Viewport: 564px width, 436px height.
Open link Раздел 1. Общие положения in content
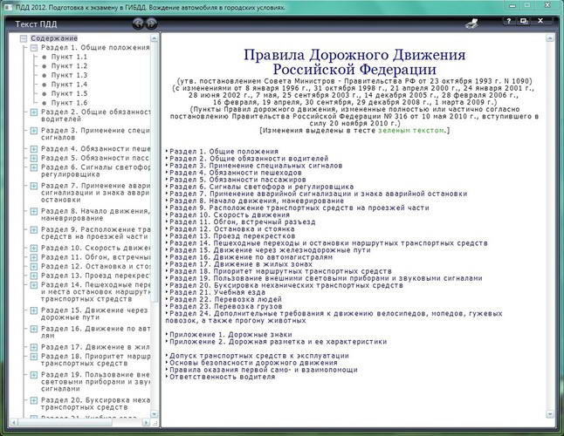click(x=224, y=152)
